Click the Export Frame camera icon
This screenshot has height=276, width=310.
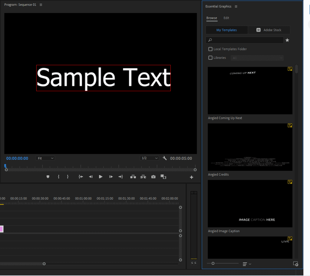(153, 177)
